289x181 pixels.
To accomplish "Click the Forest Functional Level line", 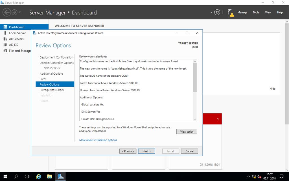I will [x=109, y=83].
